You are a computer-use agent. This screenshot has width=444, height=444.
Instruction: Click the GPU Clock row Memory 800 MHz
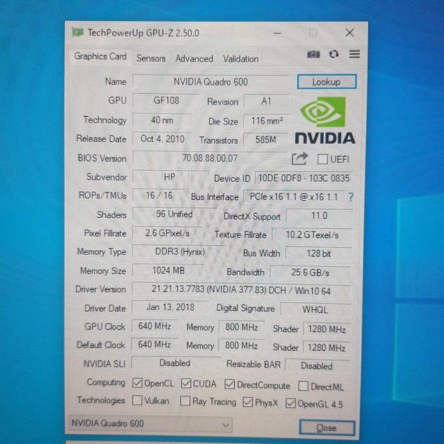242,327
